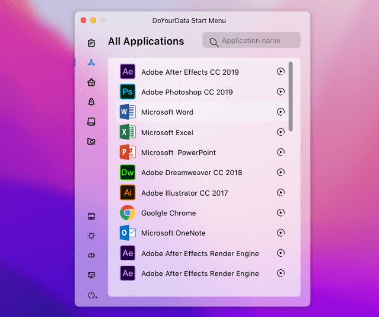This screenshot has height=317, width=379.
Task: Open the clipboard history sidebar icon
Action: coord(91,43)
